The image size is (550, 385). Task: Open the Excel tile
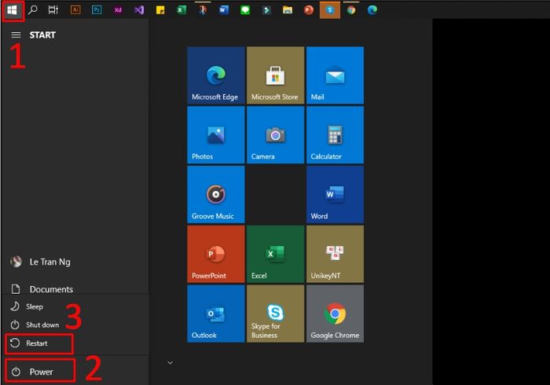pos(275,254)
